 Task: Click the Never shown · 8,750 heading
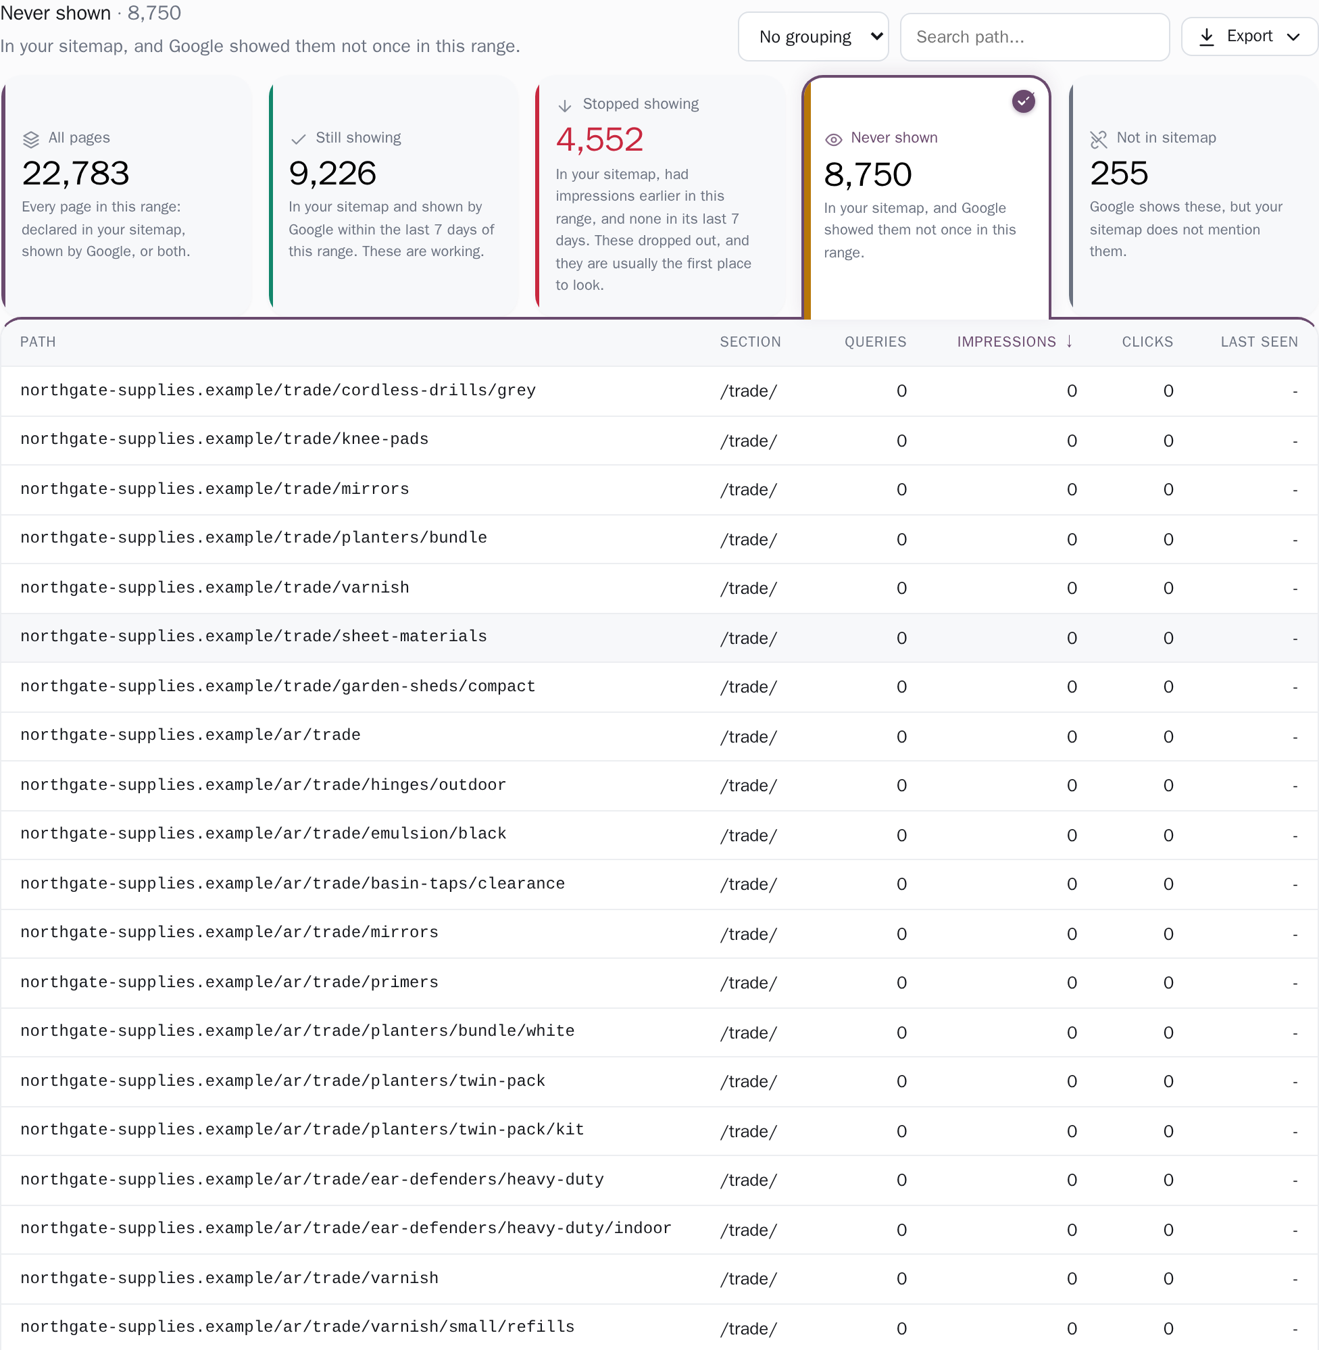(x=91, y=13)
